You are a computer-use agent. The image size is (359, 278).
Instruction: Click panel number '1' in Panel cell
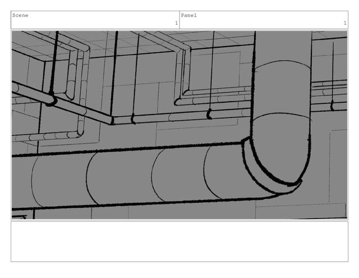pyautogui.click(x=345, y=23)
